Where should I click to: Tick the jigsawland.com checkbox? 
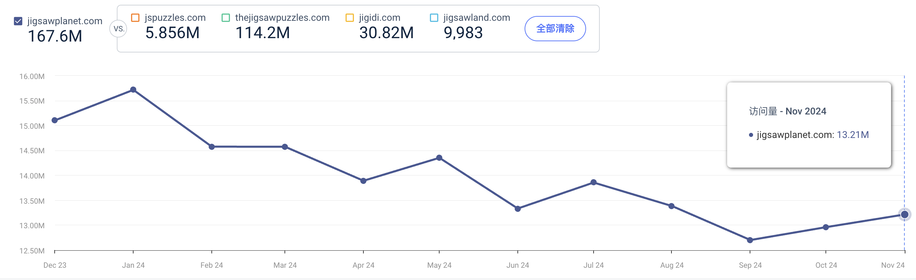click(434, 18)
